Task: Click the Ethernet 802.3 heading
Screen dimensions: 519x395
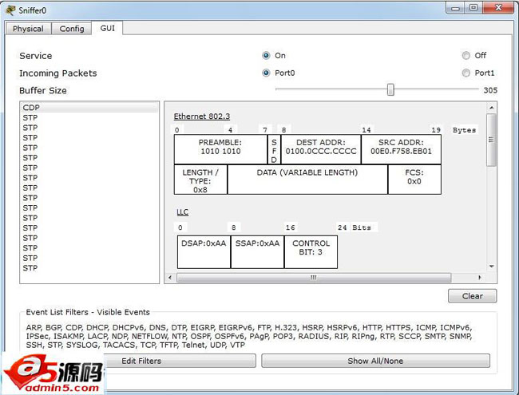Action: [202, 117]
